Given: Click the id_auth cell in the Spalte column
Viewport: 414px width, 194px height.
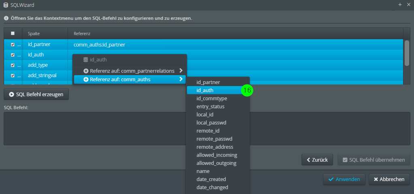Looking at the screenshot, I should point(45,55).
